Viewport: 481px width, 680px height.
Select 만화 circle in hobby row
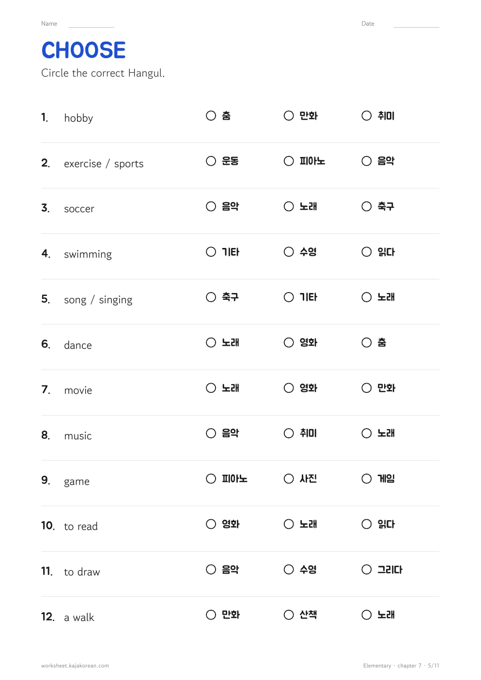[289, 116]
